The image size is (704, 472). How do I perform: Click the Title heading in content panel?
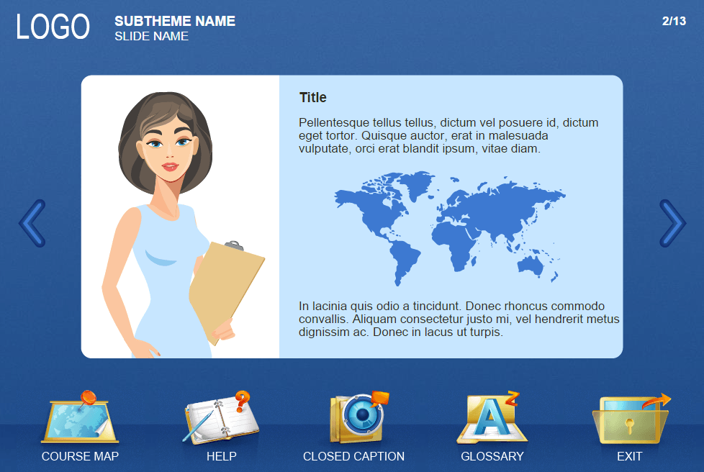tap(313, 97)
